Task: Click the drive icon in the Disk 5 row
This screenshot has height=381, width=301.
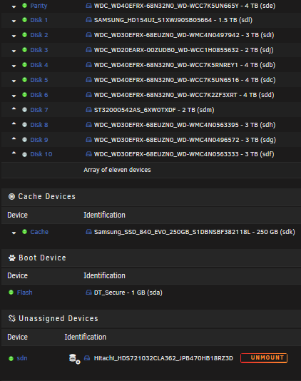Action: point(88,80)
